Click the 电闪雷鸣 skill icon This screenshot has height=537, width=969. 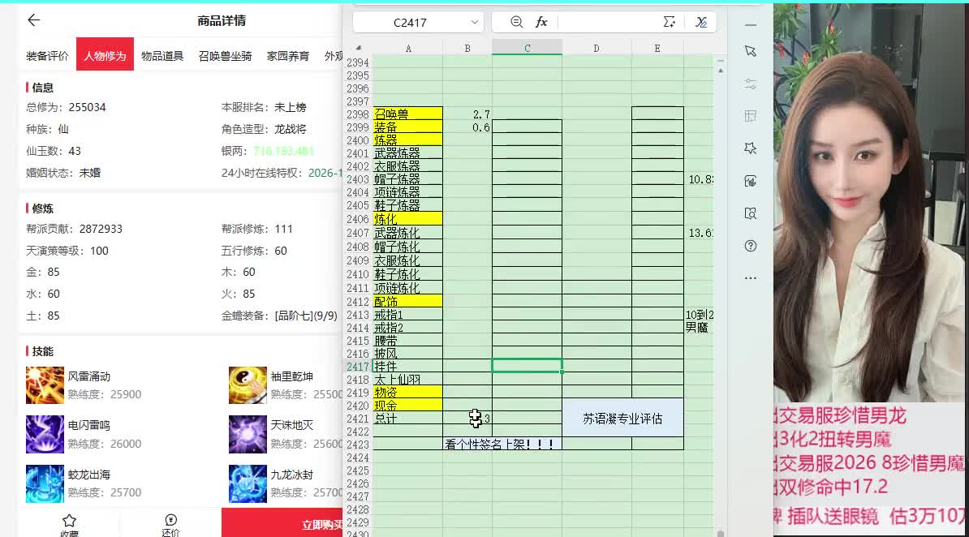(x=45, y=435)
